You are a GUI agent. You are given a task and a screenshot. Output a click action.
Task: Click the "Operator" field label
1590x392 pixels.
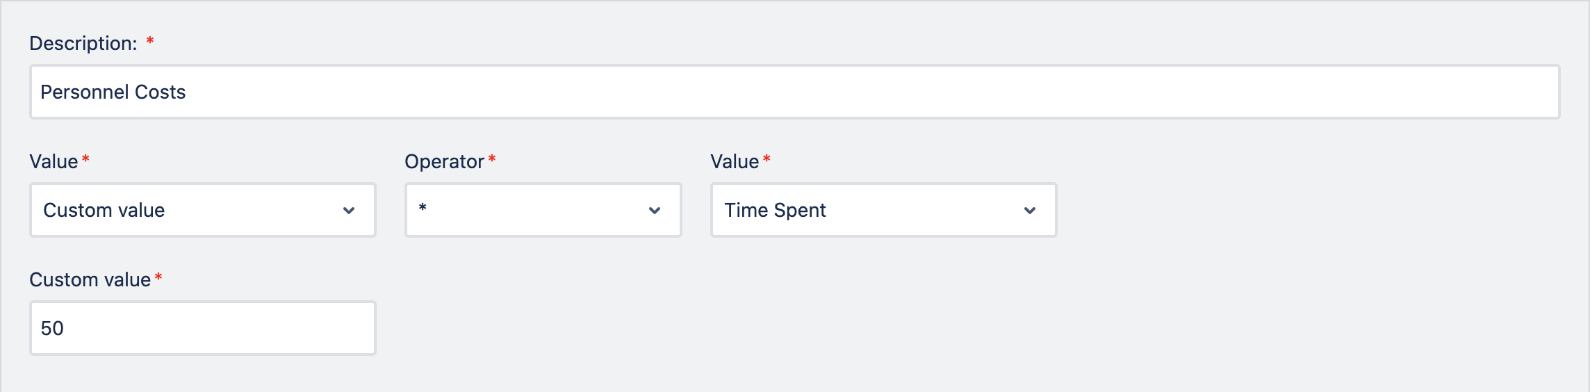tap(444, 161)
